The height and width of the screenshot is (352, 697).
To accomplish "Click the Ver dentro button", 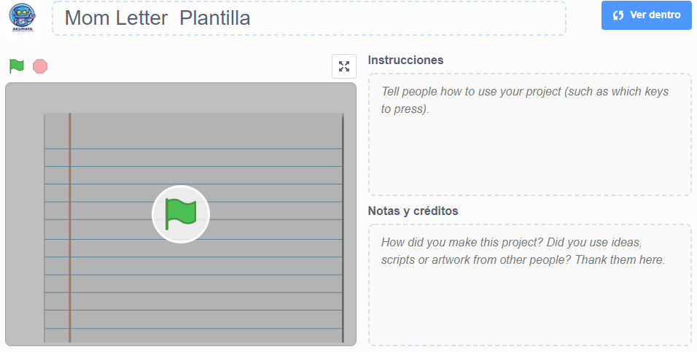I will [x=646, y=15].
